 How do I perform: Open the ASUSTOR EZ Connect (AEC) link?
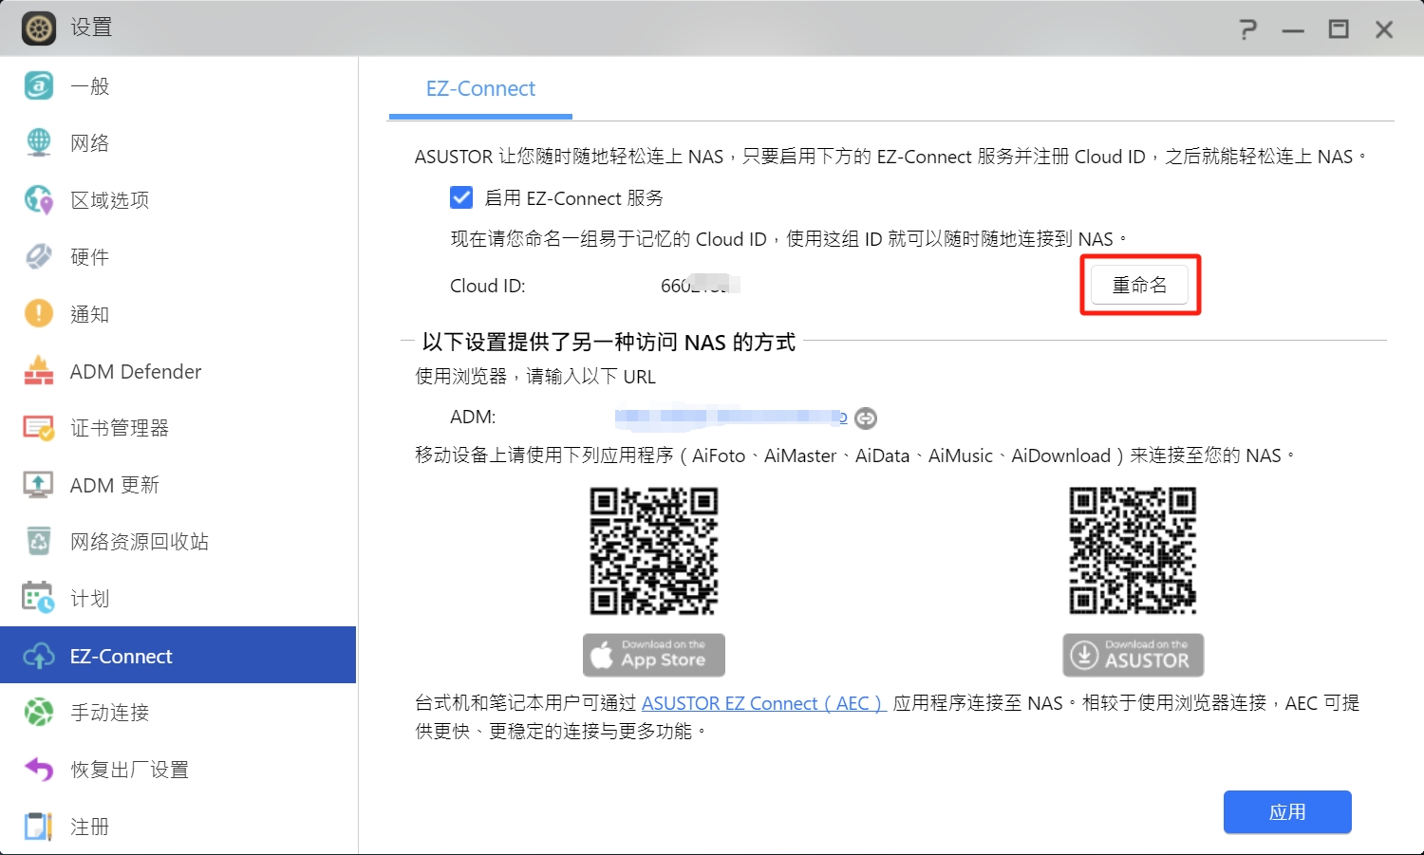[763, 703]
